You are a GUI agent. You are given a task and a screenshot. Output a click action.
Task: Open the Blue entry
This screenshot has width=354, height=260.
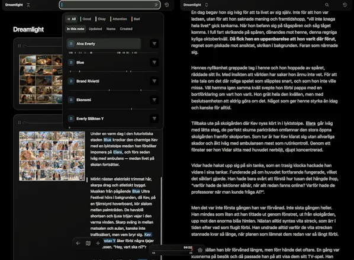click(104, 62)
